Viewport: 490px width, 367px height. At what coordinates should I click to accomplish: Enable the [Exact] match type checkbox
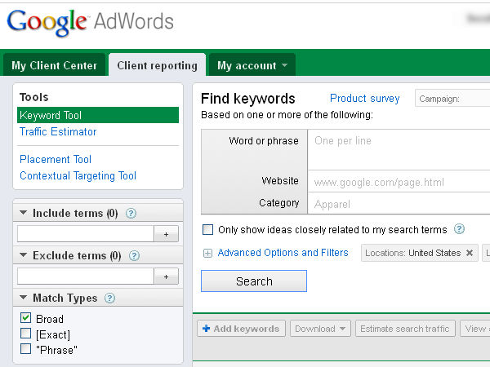(25, 334)
